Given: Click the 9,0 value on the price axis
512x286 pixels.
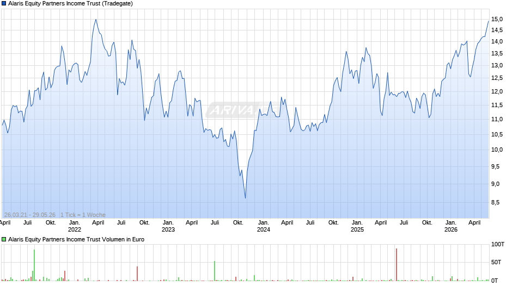Looking at the screenshot, I should (495, 184).
